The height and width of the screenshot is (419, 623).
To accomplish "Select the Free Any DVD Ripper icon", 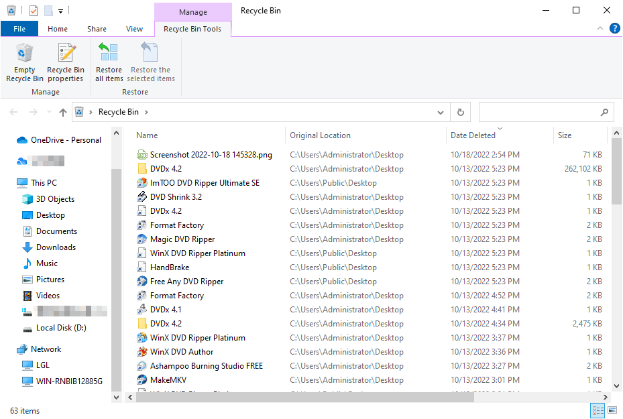I will pyautogui.click(x=142, y=282).
